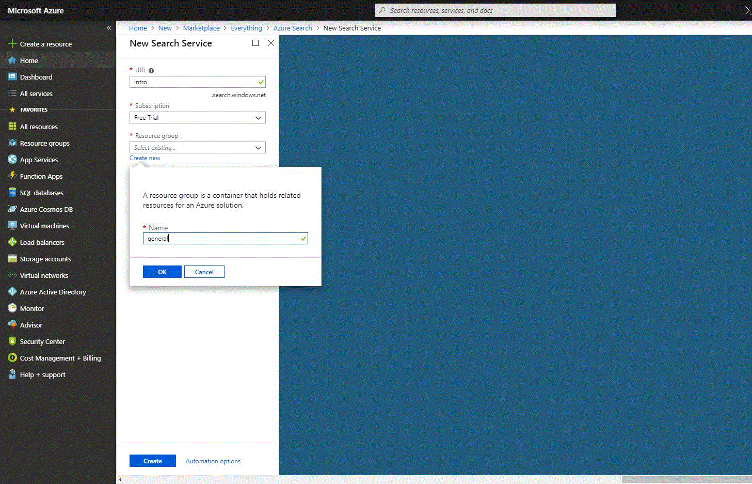752x484 pixels.
Task: Open the Automation options link
Action: (x=213, y=461)
